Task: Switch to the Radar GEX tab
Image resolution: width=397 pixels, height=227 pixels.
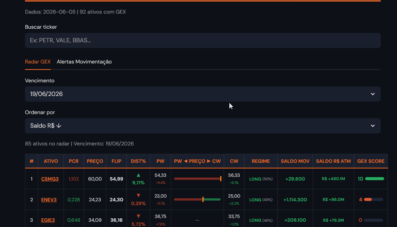Action: coord(38,62)
